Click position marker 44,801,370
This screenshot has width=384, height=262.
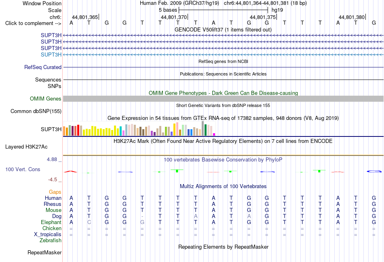coord(174,17)
